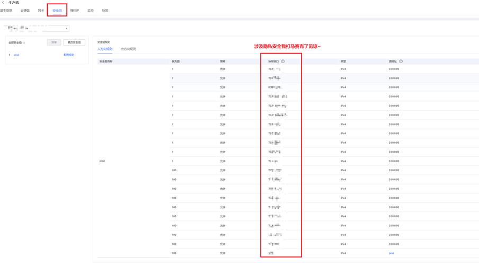Click the 全部安全组(1) heading
The height and width of the screenshot is (265, 479).
[17, 42]
